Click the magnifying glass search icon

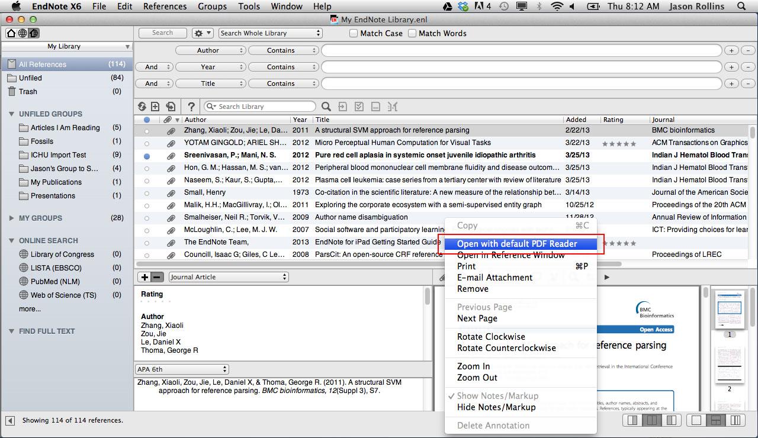click(x=326, y=107)
